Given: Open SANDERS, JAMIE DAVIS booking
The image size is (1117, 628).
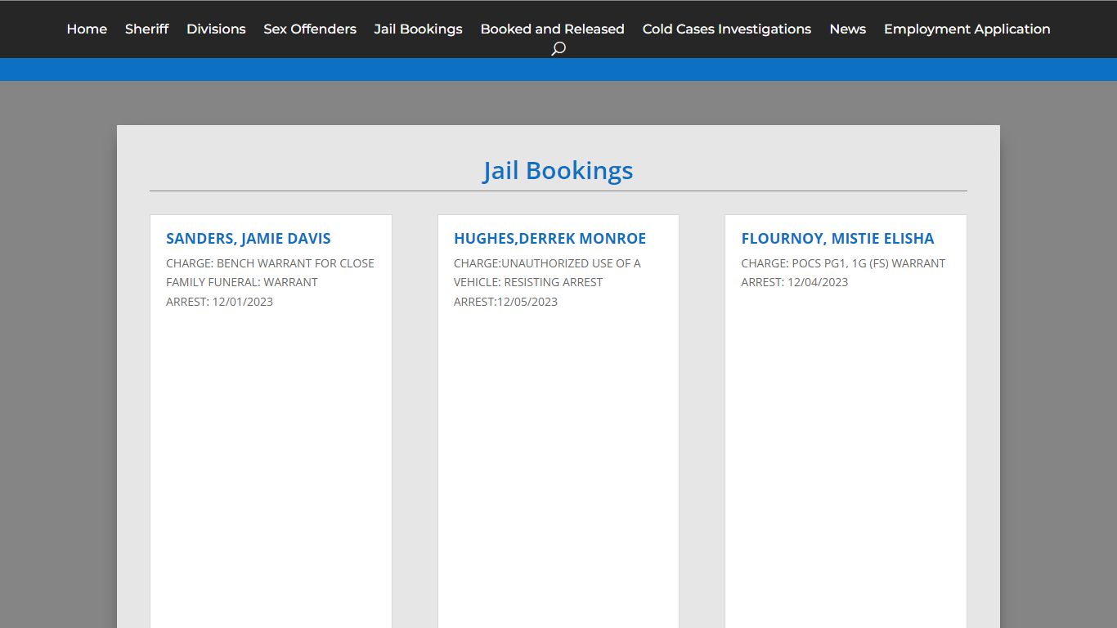Looking at the screenshot, I should [x=249, y=239].
